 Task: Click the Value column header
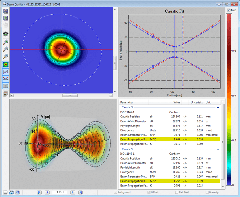(171, 102)
